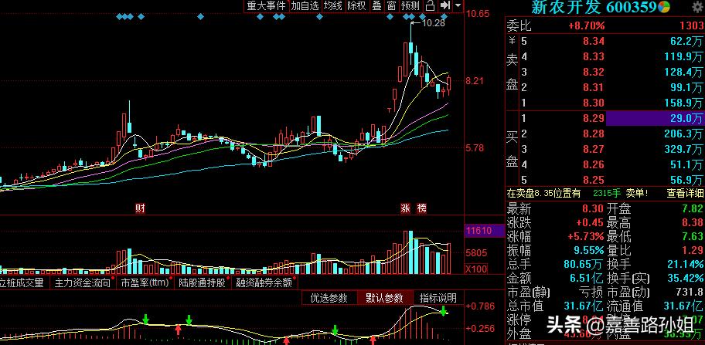Screen dimensions: 705x345
Task: Open settings gear in the quote panel
Action: pos(699,8)
